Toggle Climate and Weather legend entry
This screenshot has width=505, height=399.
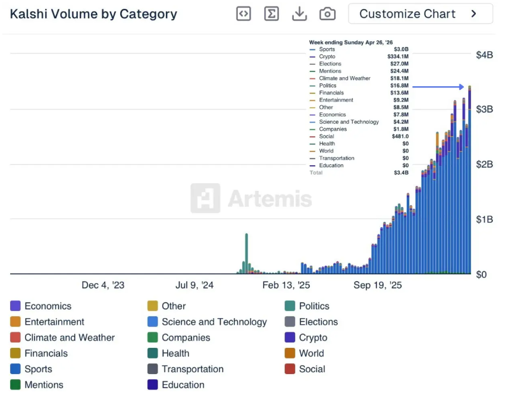tap(69, 337)
